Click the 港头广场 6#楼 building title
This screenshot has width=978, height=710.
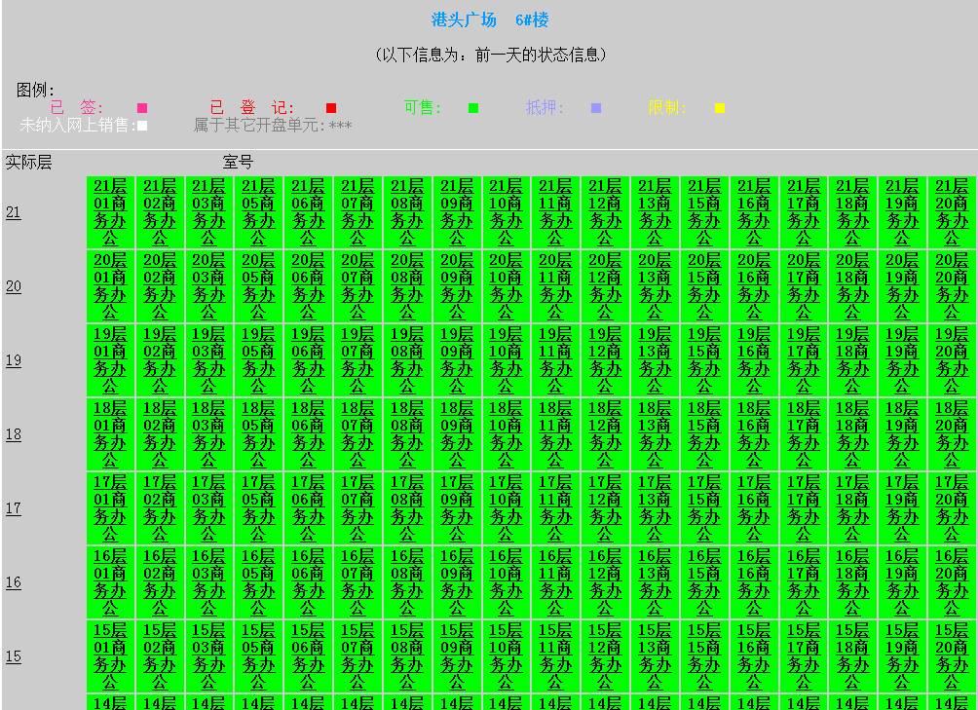(x=489, y=17)
